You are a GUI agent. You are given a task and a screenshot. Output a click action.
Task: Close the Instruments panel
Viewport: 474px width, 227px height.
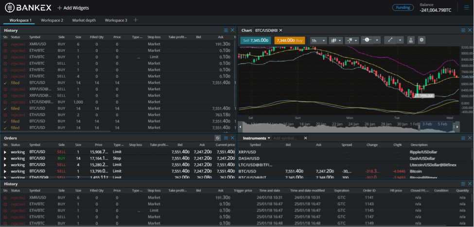(470, 138)
